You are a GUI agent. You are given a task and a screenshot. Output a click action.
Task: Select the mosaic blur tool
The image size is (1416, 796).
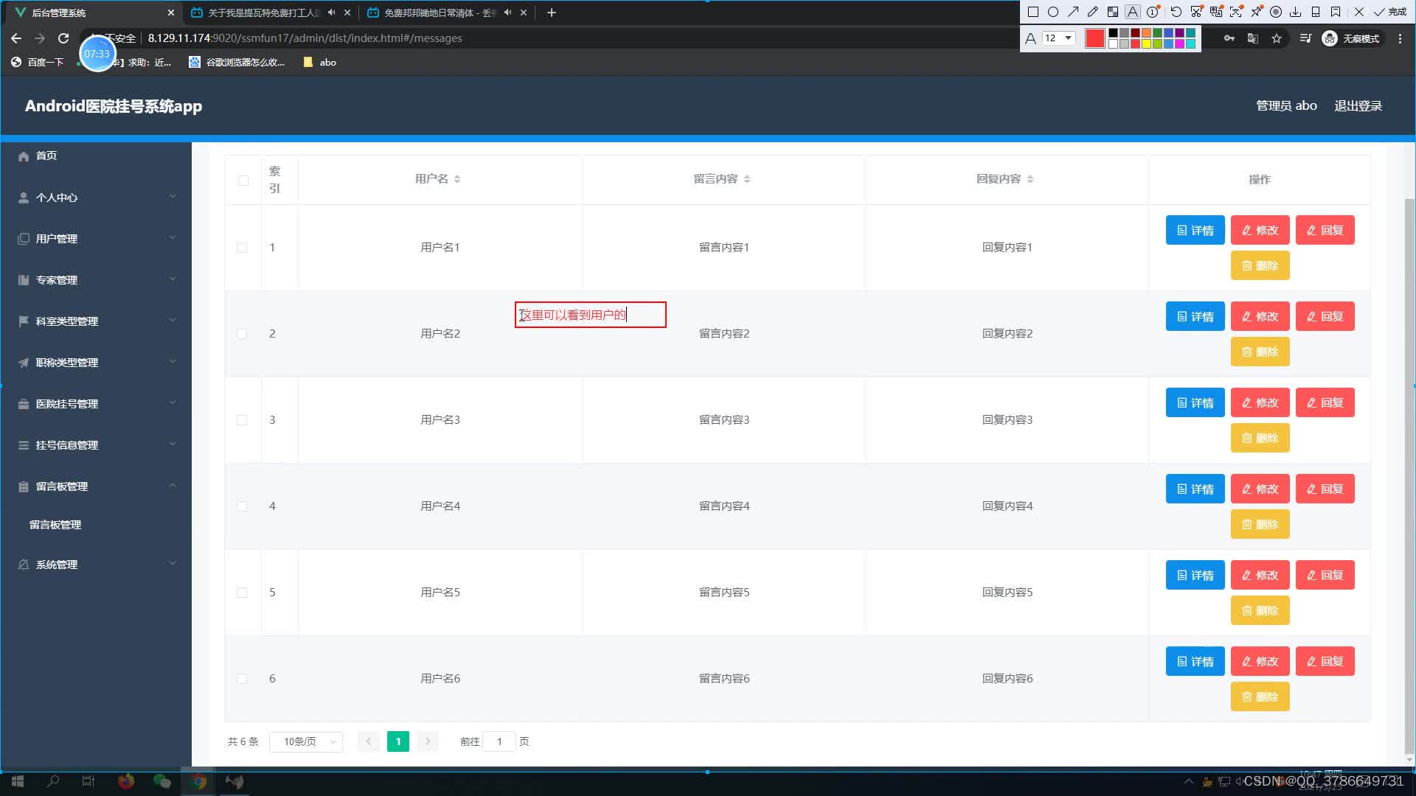click(x=1113, y=12)
